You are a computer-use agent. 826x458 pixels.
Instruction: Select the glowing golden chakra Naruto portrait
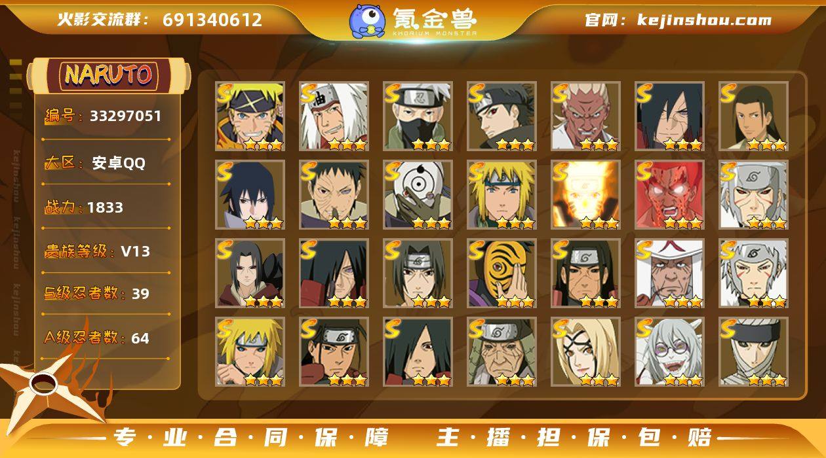[585, 194]
